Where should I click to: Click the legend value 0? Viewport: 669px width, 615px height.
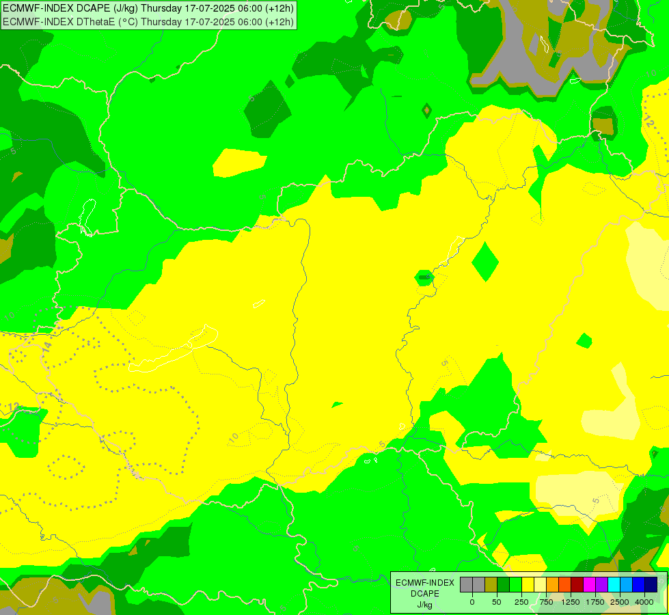[472, 602]
